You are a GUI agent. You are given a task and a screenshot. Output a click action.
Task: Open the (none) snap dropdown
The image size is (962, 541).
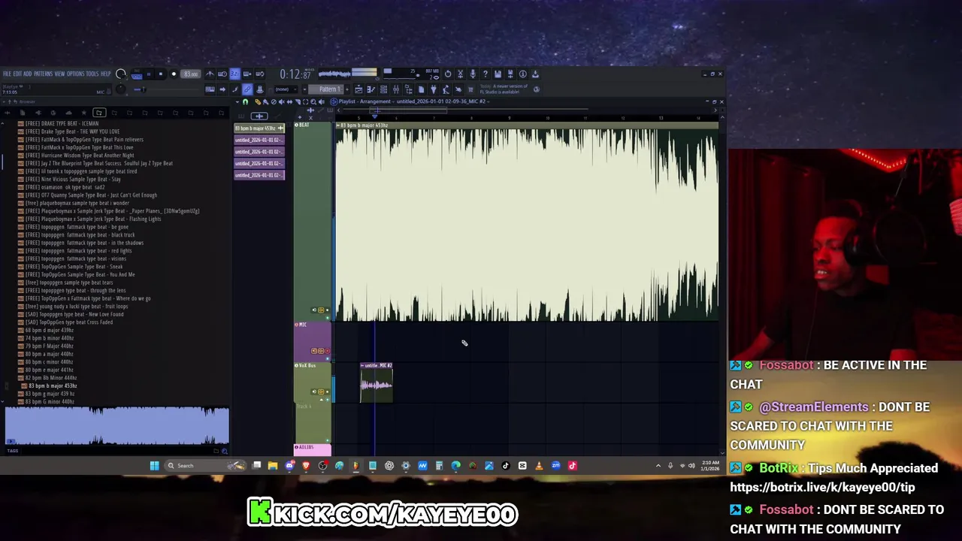[x=286, y=89]
